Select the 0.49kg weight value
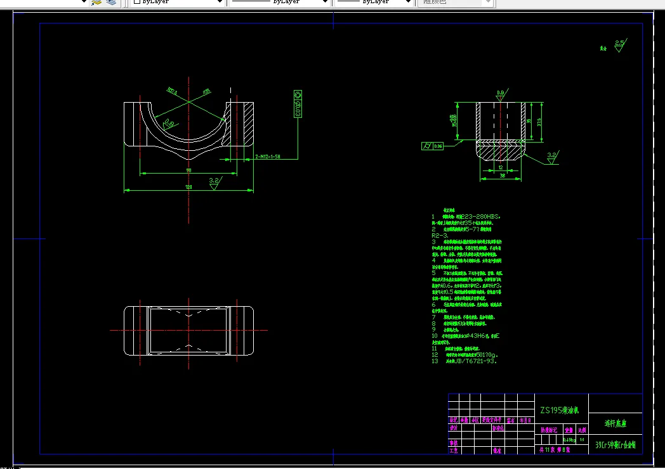665x469 pixels. [x=570, y=440]
